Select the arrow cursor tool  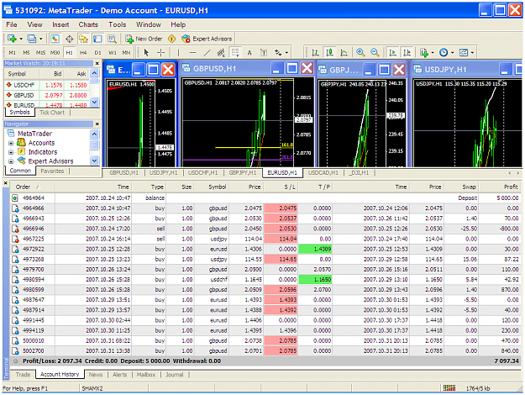pyautogui.click(x=146, y=53)
